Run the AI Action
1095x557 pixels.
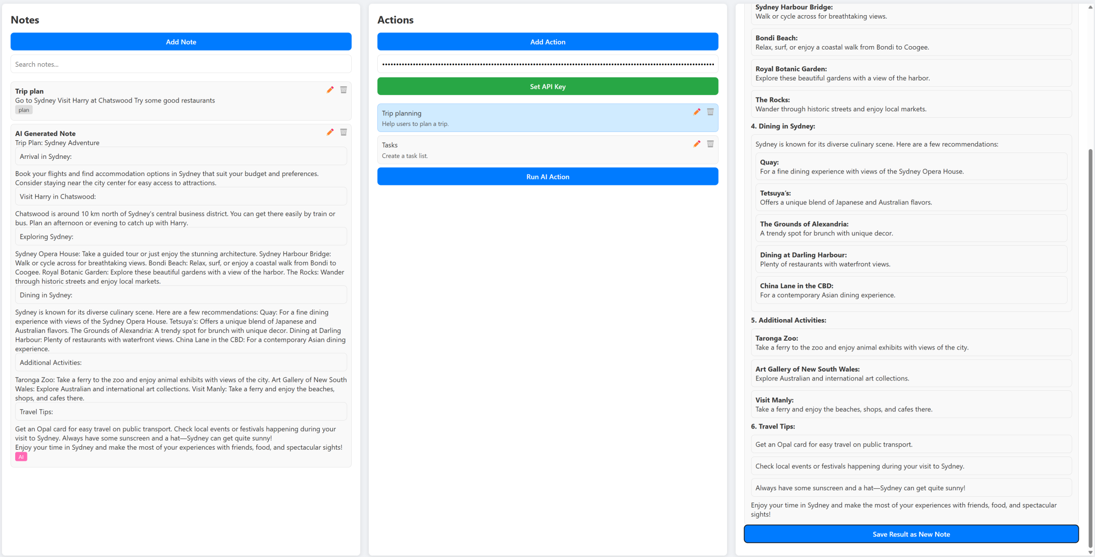click(547, 177)
